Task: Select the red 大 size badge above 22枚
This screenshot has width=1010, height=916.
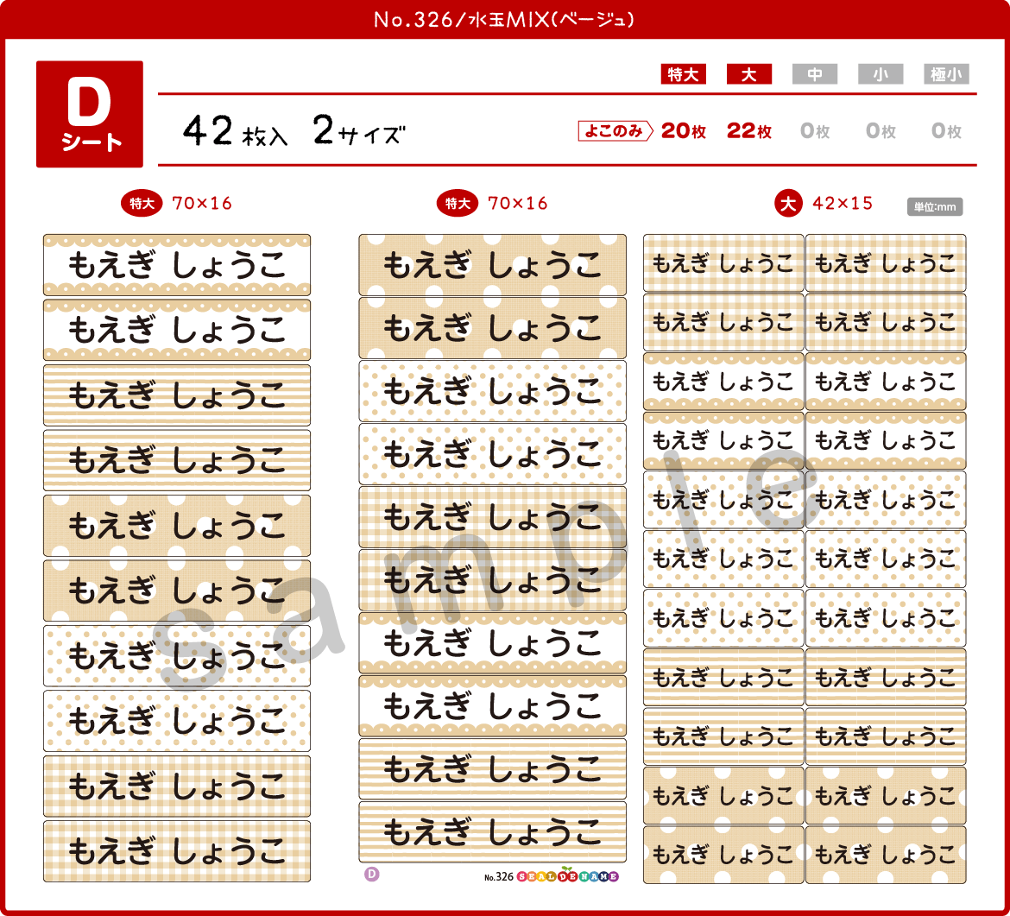Action: coord(749,74)
